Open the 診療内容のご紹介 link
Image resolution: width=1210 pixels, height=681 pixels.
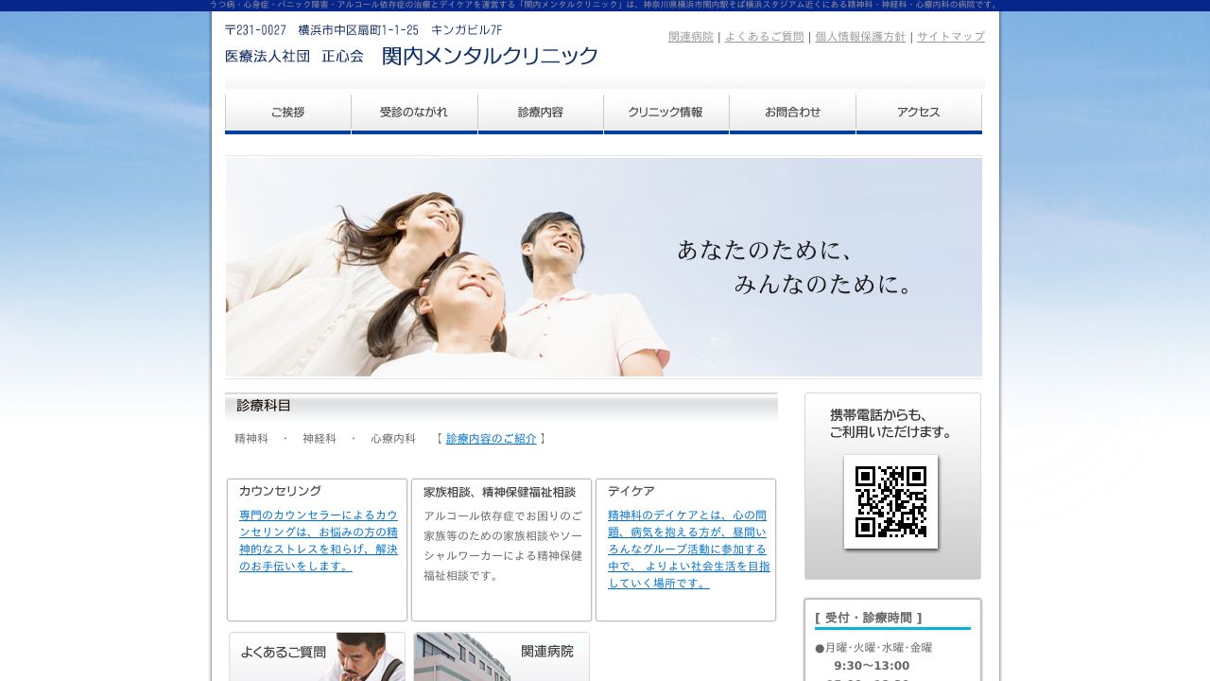point(493,439)
